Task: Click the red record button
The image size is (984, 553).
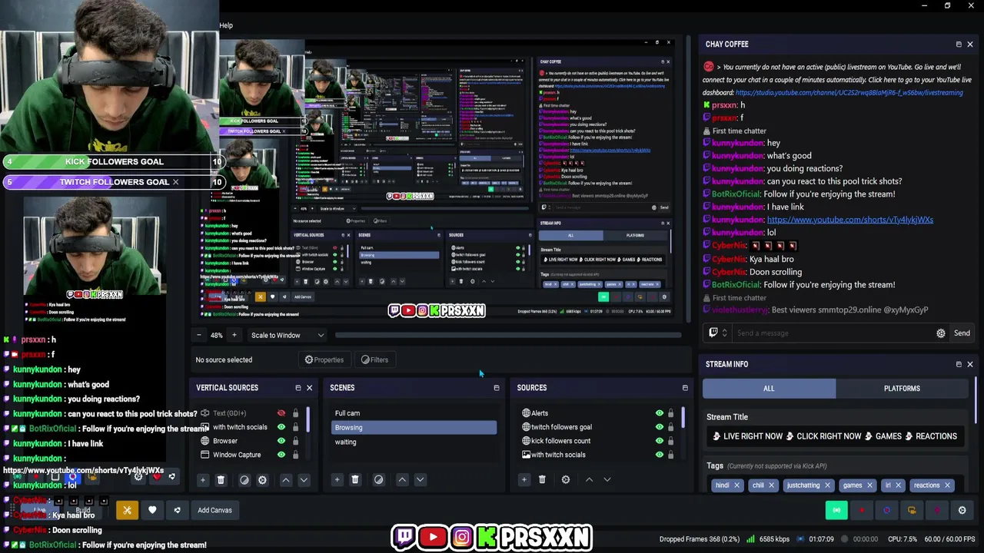Action: coord(862,510)
